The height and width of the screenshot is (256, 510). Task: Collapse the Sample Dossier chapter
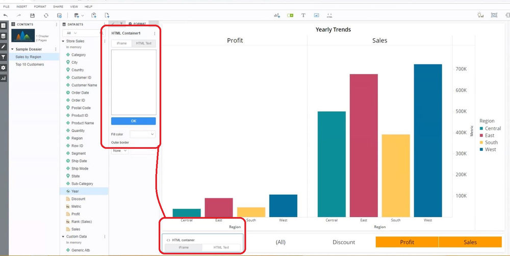12,49
